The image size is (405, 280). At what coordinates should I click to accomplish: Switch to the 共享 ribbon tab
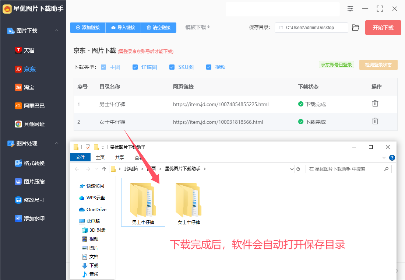pyautogui.click(x=120, y=157)
